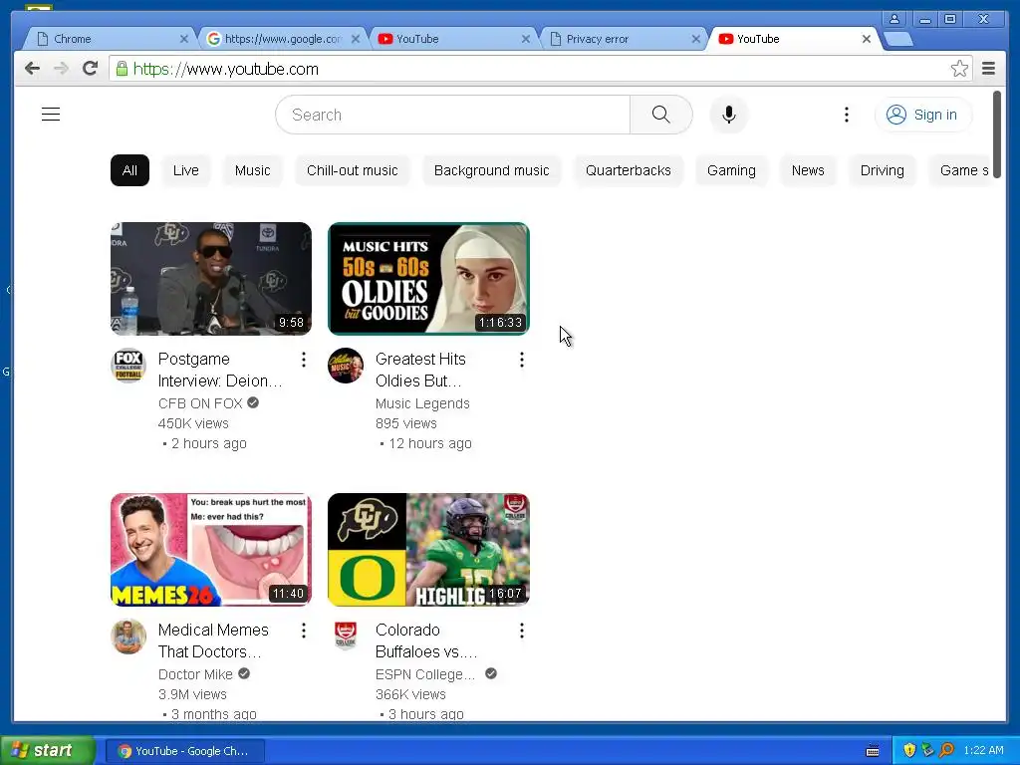Select the All filter chip

pos(129,170)
